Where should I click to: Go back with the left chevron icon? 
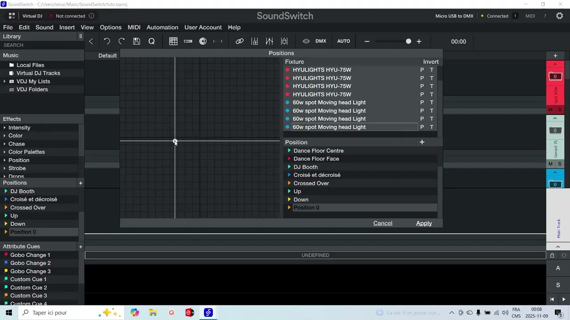[x=91, y=41]
